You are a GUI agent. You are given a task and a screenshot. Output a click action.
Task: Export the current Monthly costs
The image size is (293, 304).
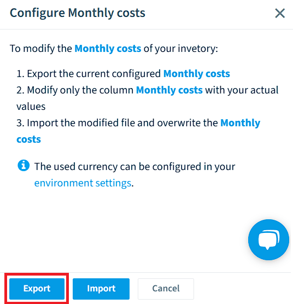(x=37, y=289)
